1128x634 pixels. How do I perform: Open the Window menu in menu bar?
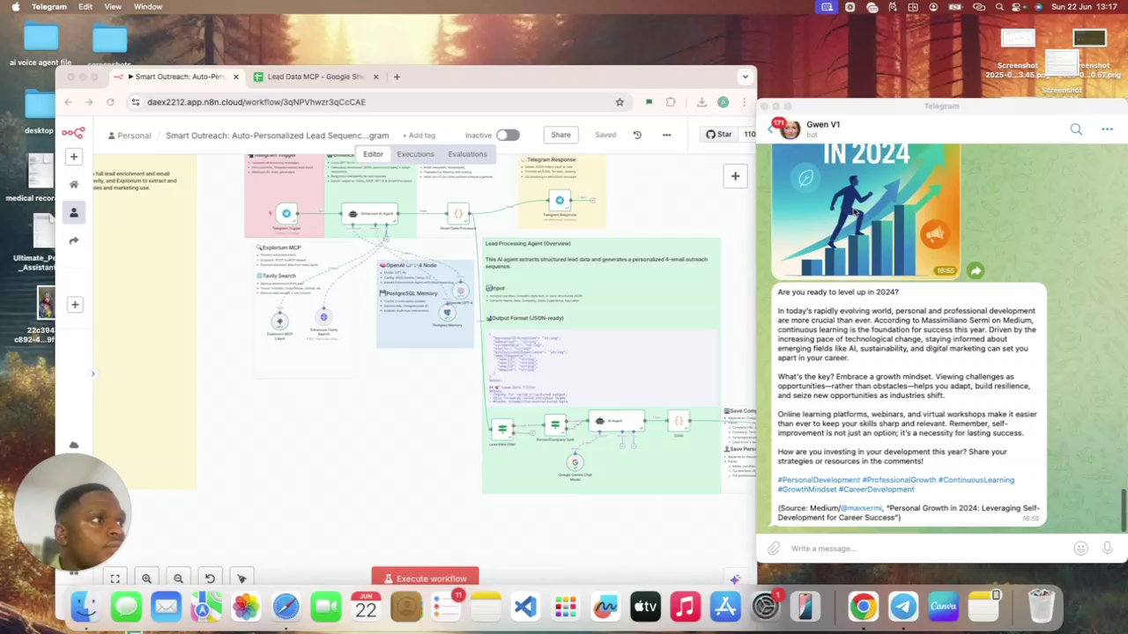[148, 6]
